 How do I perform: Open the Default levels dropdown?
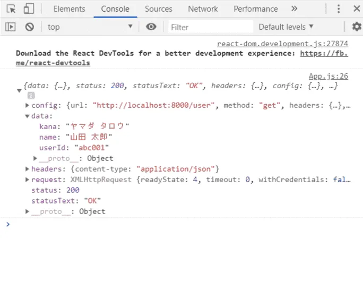tap(286, 27)
